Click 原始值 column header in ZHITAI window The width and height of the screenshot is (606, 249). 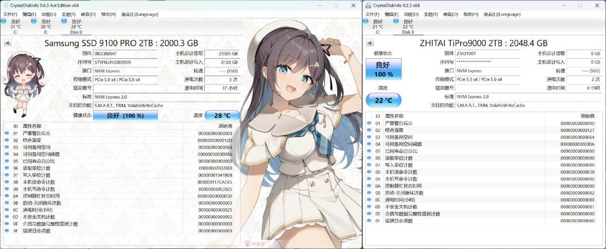[x=587, y=116]
